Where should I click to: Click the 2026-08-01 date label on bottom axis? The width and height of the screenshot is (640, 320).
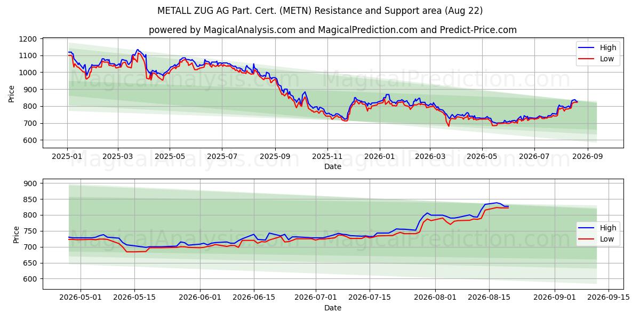point(434,299)
